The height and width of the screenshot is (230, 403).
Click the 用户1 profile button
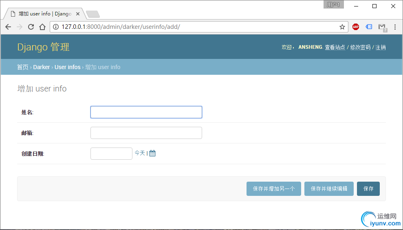[334, 4]
